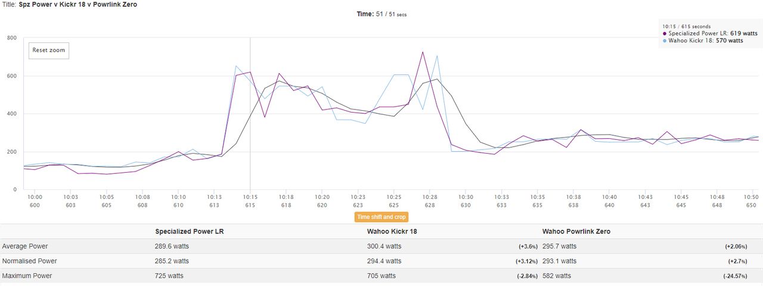This screenshot has width=763, height=290.
Task: Select the Specialized Power LR column header
Action: pyautogui.click(x=189, y=231)
